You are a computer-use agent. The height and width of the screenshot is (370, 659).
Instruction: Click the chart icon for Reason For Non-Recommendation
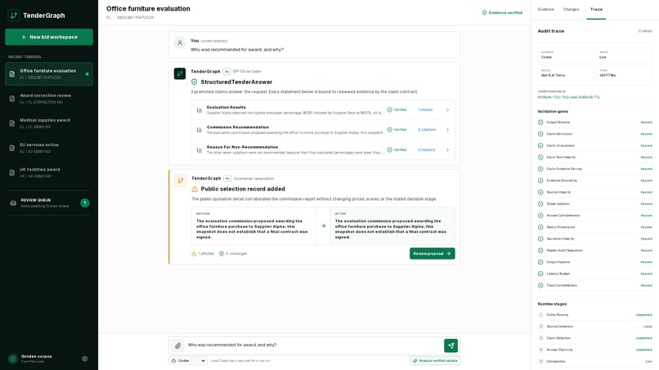pyautogui.click(x=199, y=150)
